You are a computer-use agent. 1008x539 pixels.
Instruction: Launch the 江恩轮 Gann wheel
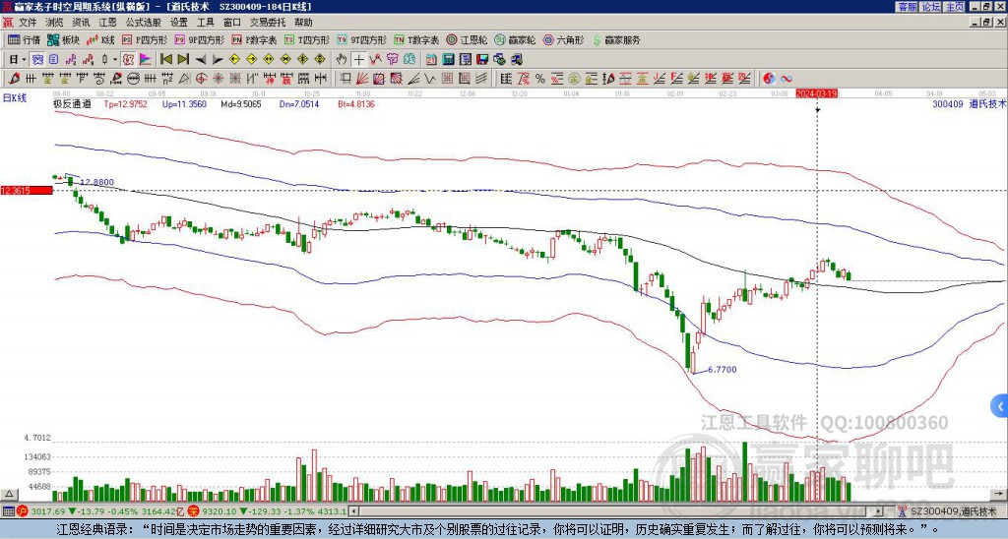(467, 39)
